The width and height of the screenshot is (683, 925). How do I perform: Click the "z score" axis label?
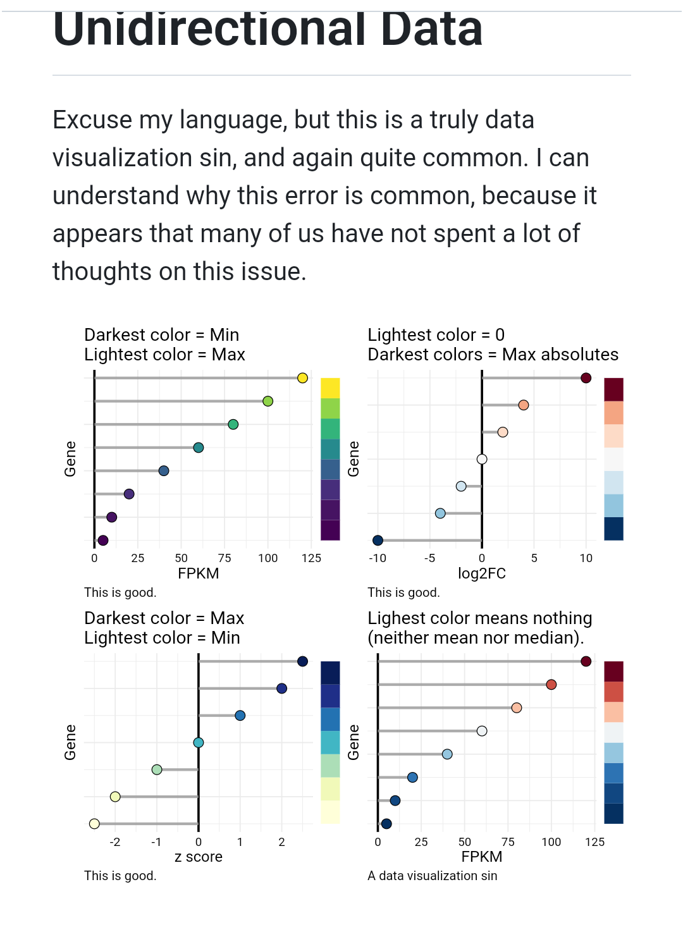tap(199, 857)
